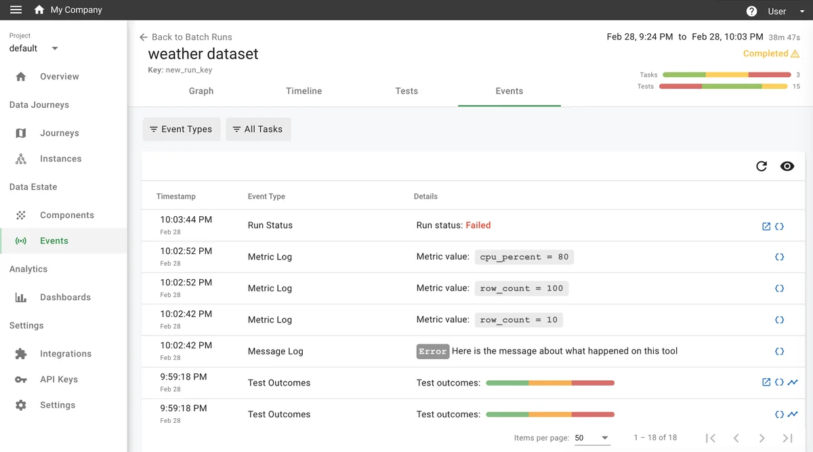Switch to the Graph tab
Screen dimensions: 813x452
pos(201,91)
